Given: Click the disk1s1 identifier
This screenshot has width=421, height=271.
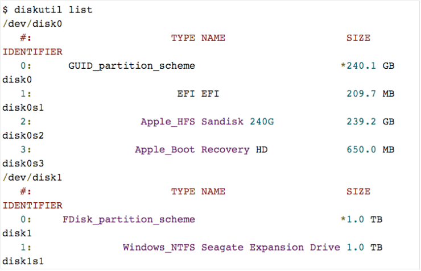Looking at the screenshot, I should pos(23,261).
